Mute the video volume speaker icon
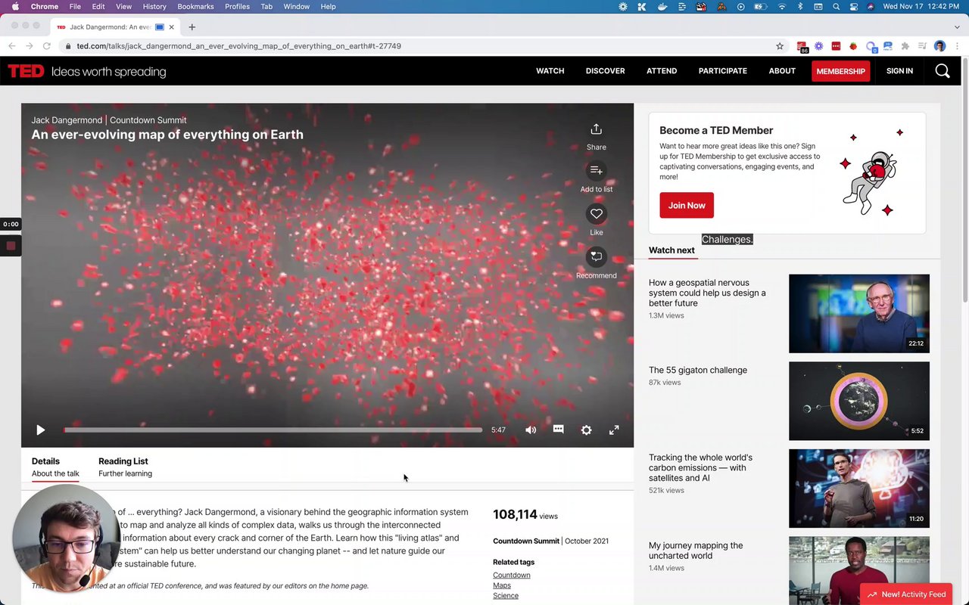 [531, 430]
